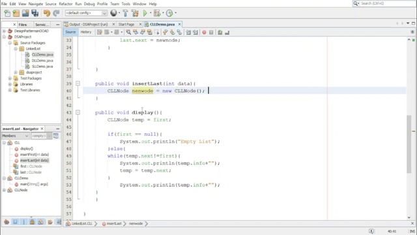Close the CLLDemo.java editor tab
417x235 pixels.
click(x=180, y=24)
